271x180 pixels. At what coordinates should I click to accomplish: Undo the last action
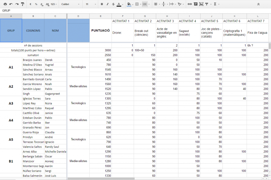(x=11, y=4)
